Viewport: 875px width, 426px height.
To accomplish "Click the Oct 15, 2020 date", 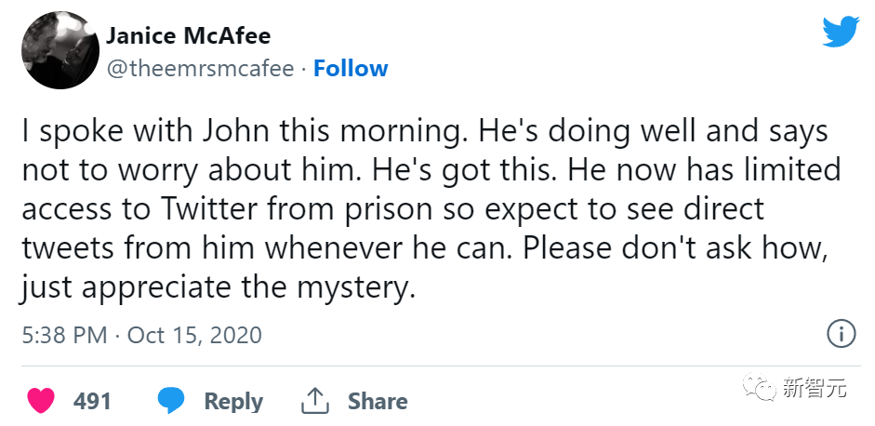I will [194, 335].
